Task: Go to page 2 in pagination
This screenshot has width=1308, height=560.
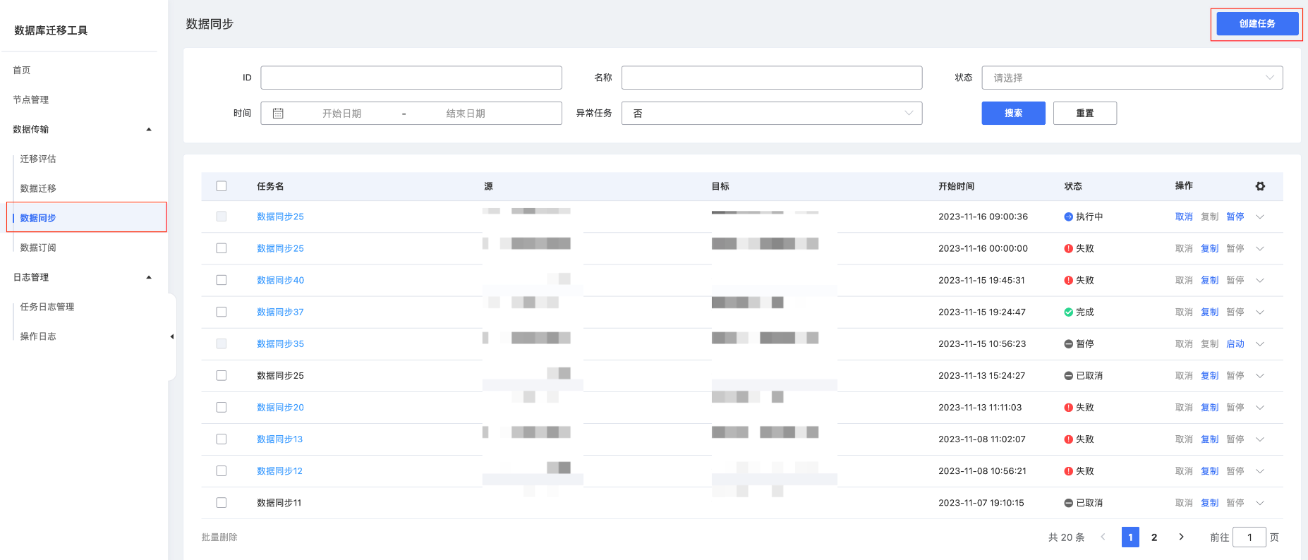Action: pos(1154,537)
